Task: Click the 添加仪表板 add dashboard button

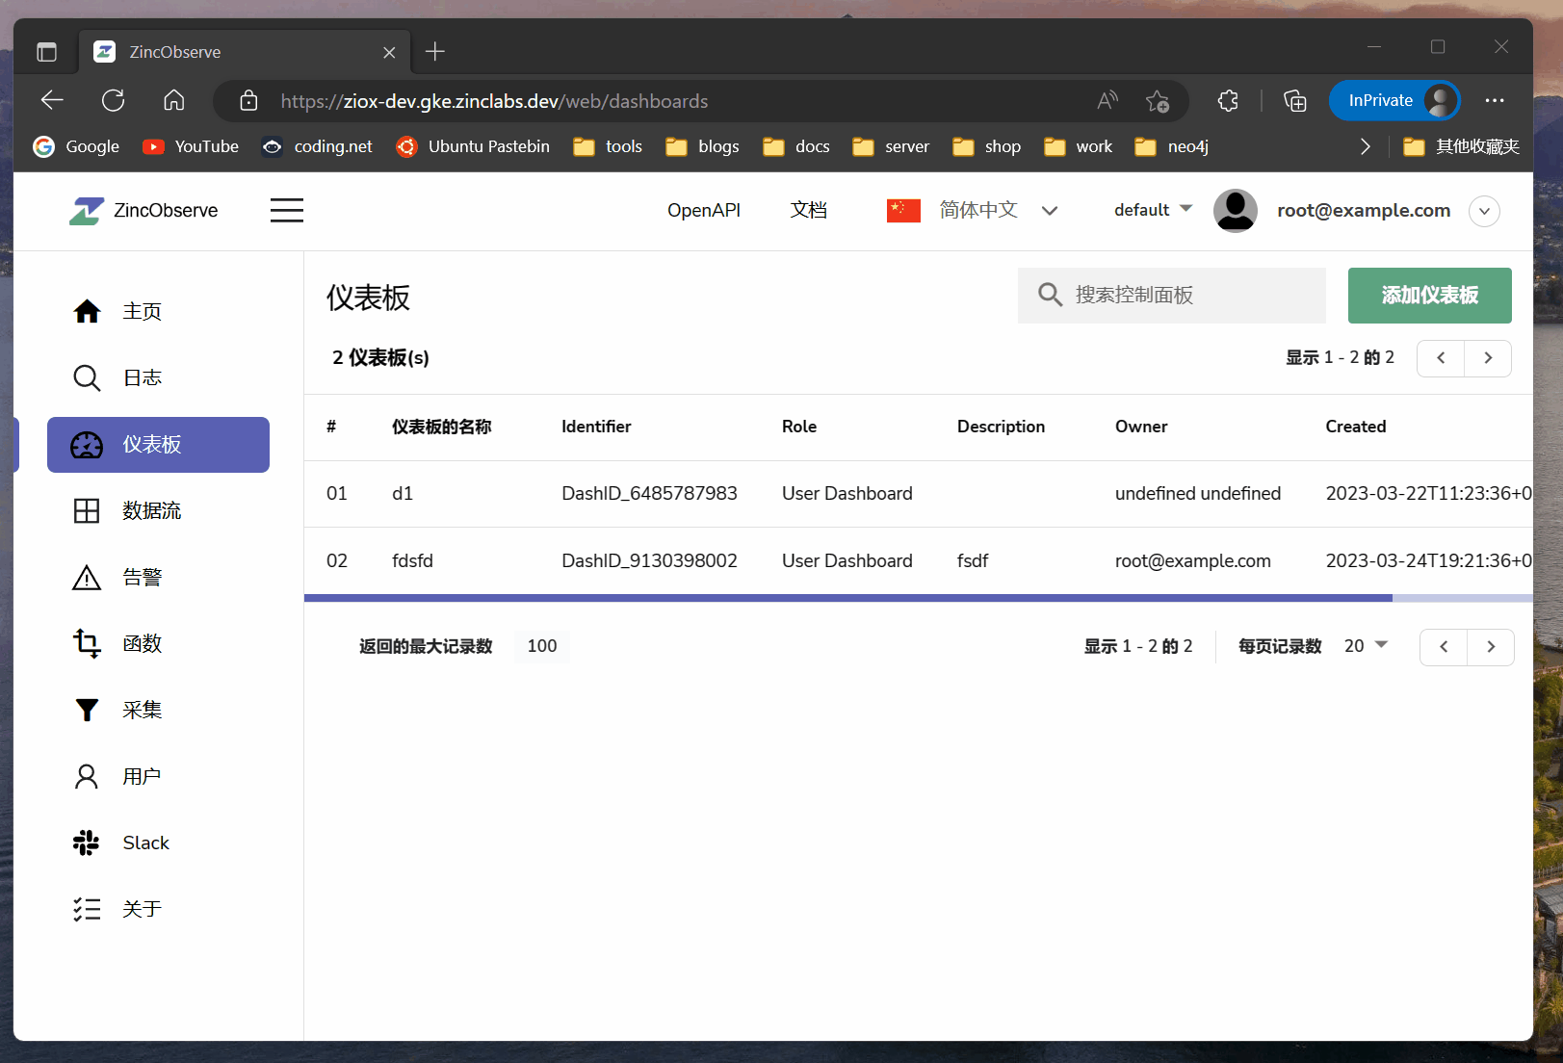Action: point(1429,296)
